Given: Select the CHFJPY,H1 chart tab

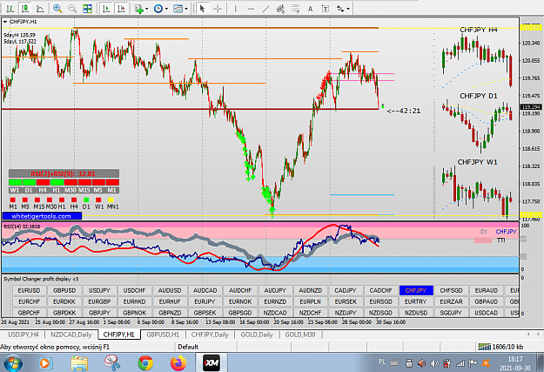Looking at the screenshot, I should pos(119,335).
